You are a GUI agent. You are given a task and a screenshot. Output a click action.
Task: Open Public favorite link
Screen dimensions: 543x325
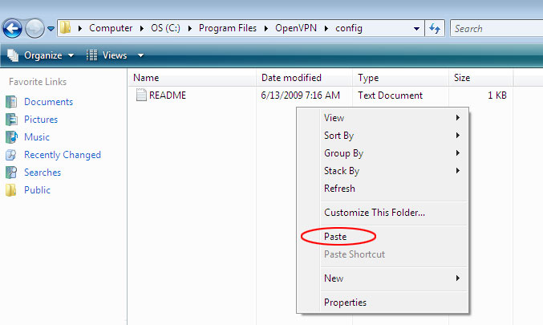(x=37, y=190)
